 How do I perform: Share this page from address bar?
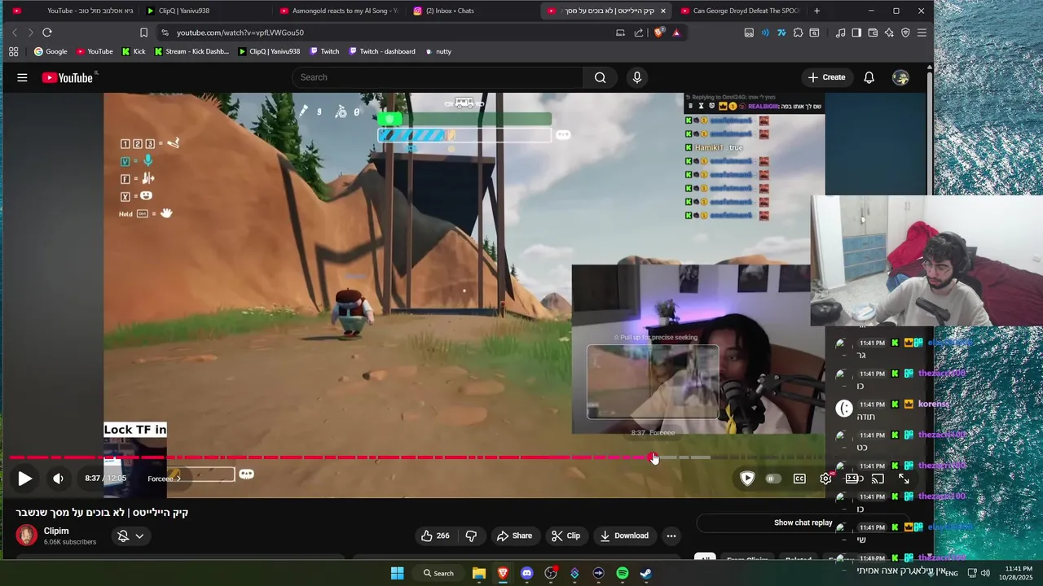[x=639, y=33]
